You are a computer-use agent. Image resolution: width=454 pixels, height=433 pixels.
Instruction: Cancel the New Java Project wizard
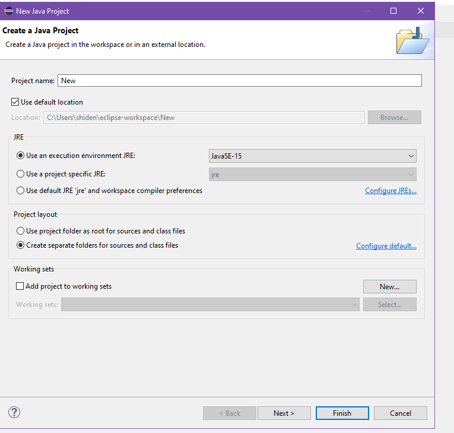(x=401, y=413)
